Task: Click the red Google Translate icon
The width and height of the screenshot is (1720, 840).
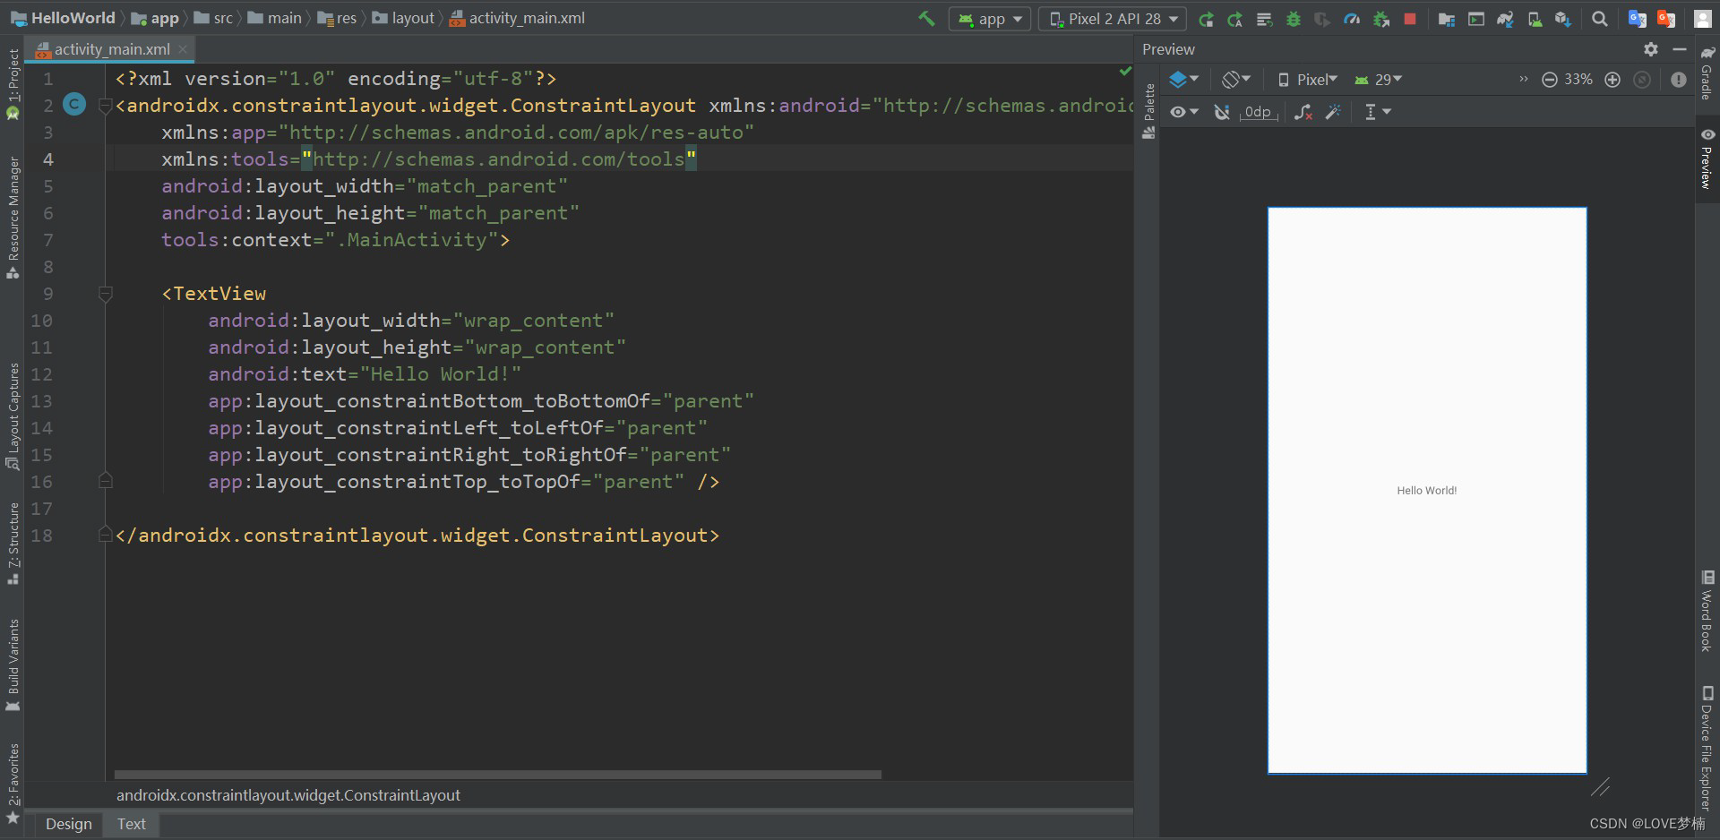Action: 1666,19
